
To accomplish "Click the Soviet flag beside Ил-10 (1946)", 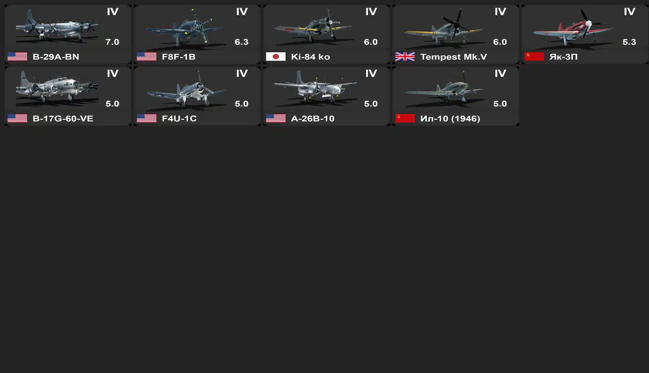I will coord(405,118).
